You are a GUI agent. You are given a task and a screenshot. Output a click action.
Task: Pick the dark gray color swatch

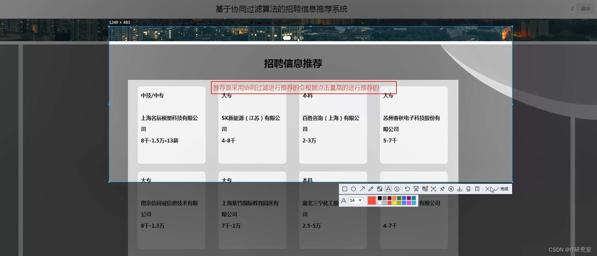click(384, 198)
